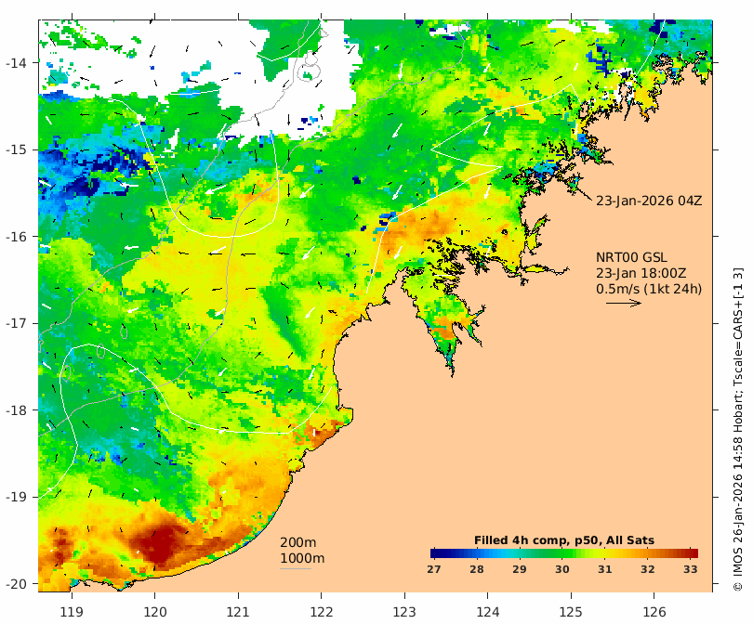Viewport: 753px width, 624px height.
Task: Click the longitude axis label '124'
Action: coord(488,612)
